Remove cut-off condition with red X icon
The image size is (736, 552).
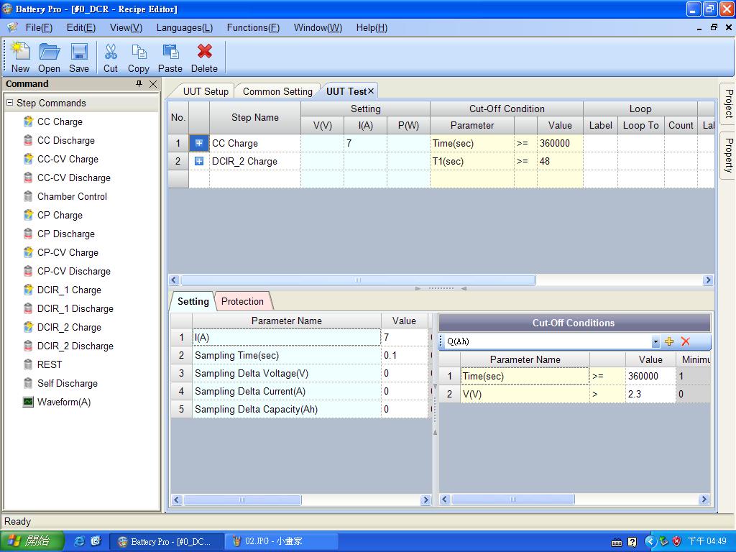tap(686, 341)
